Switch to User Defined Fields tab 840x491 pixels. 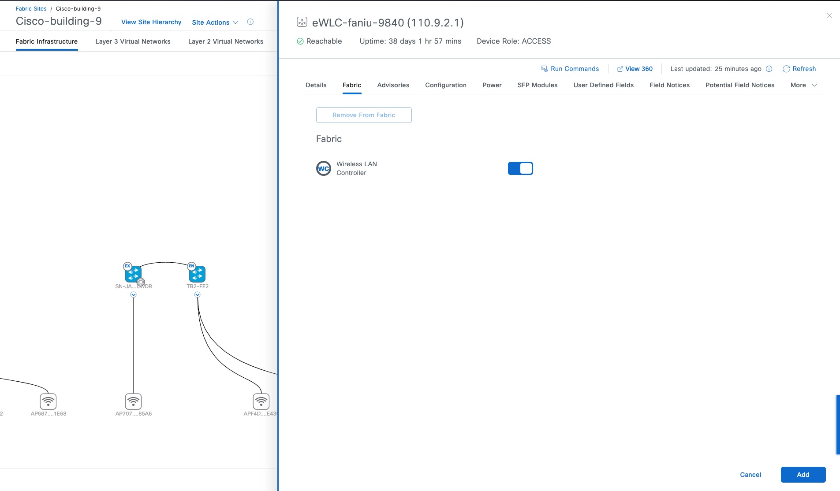click(x=604, y=85)
